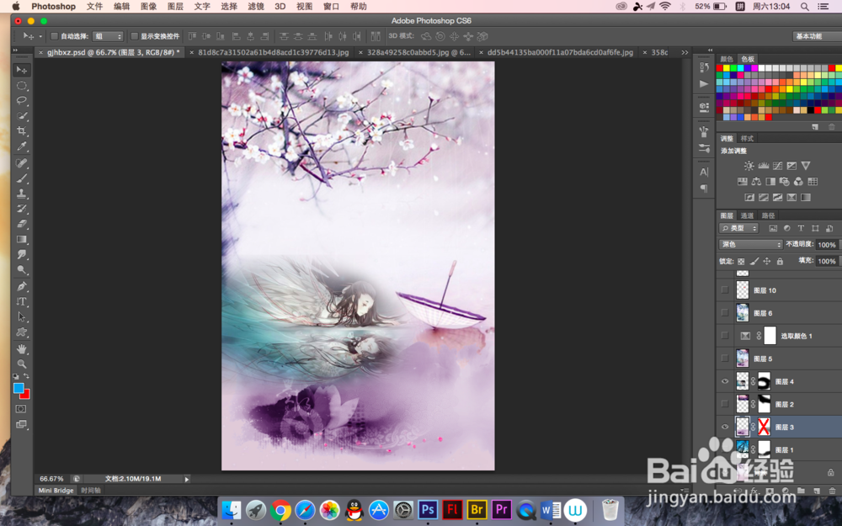Open 时间轴 panel

(91, 490)
